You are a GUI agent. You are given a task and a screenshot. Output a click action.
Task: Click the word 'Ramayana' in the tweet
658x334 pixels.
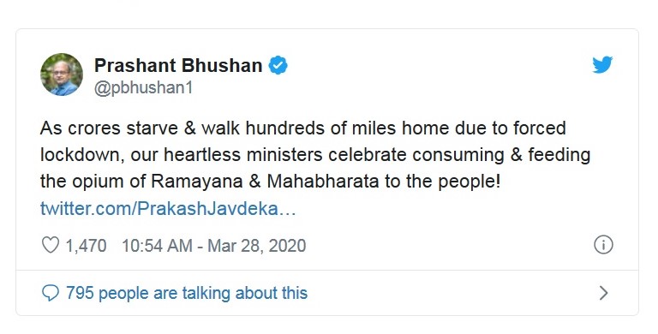pos(197,182)
